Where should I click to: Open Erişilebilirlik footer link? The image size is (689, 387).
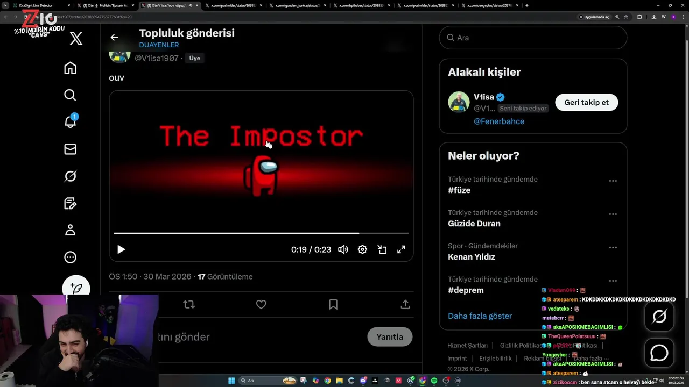coord(495,359)
